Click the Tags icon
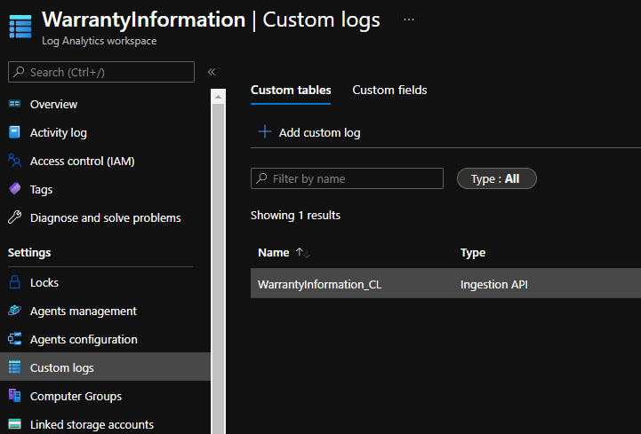Screen dimensions: 641x434 [x=14, y=189]
